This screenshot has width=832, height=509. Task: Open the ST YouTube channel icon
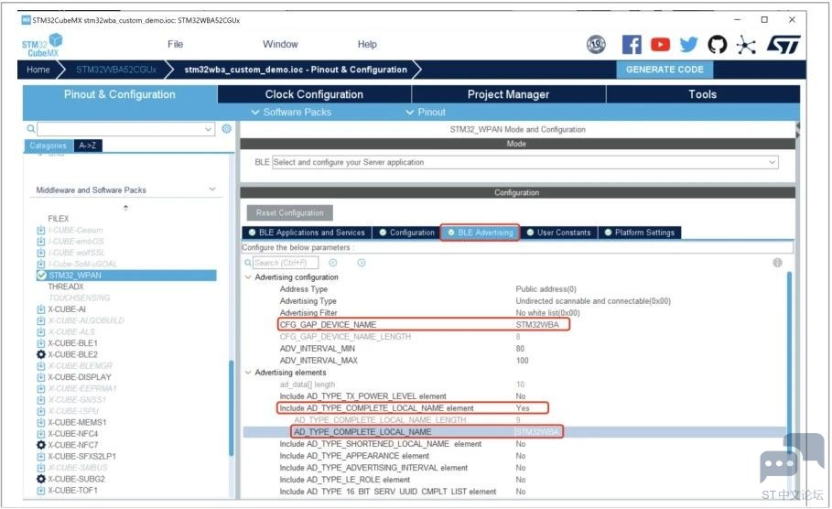(660, 45)
